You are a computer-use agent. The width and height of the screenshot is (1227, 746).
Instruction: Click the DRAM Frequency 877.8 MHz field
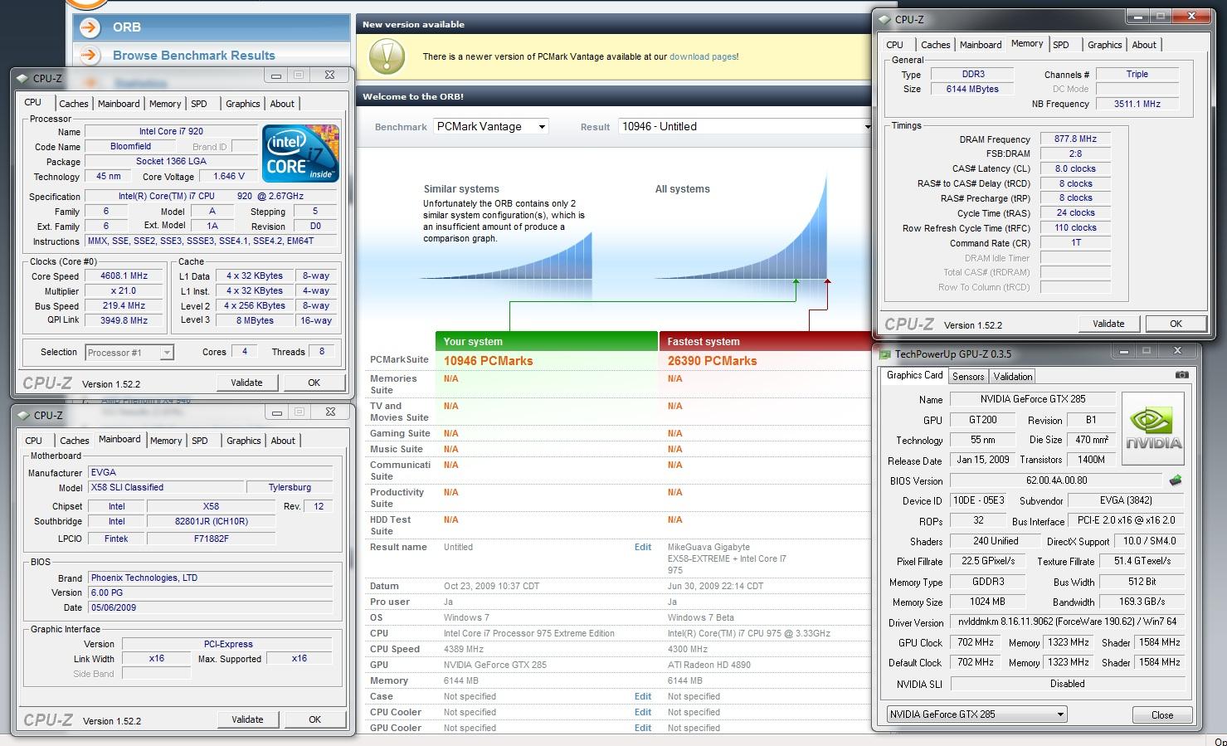1075,139
